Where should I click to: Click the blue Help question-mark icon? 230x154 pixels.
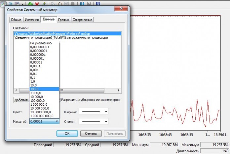coord(98,4)
